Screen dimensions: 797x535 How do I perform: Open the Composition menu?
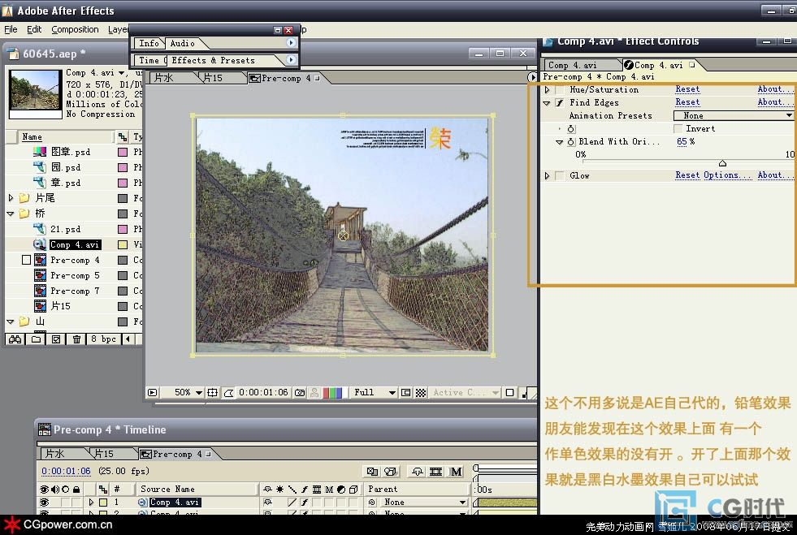pyautogui.click(x=75, y=29)
